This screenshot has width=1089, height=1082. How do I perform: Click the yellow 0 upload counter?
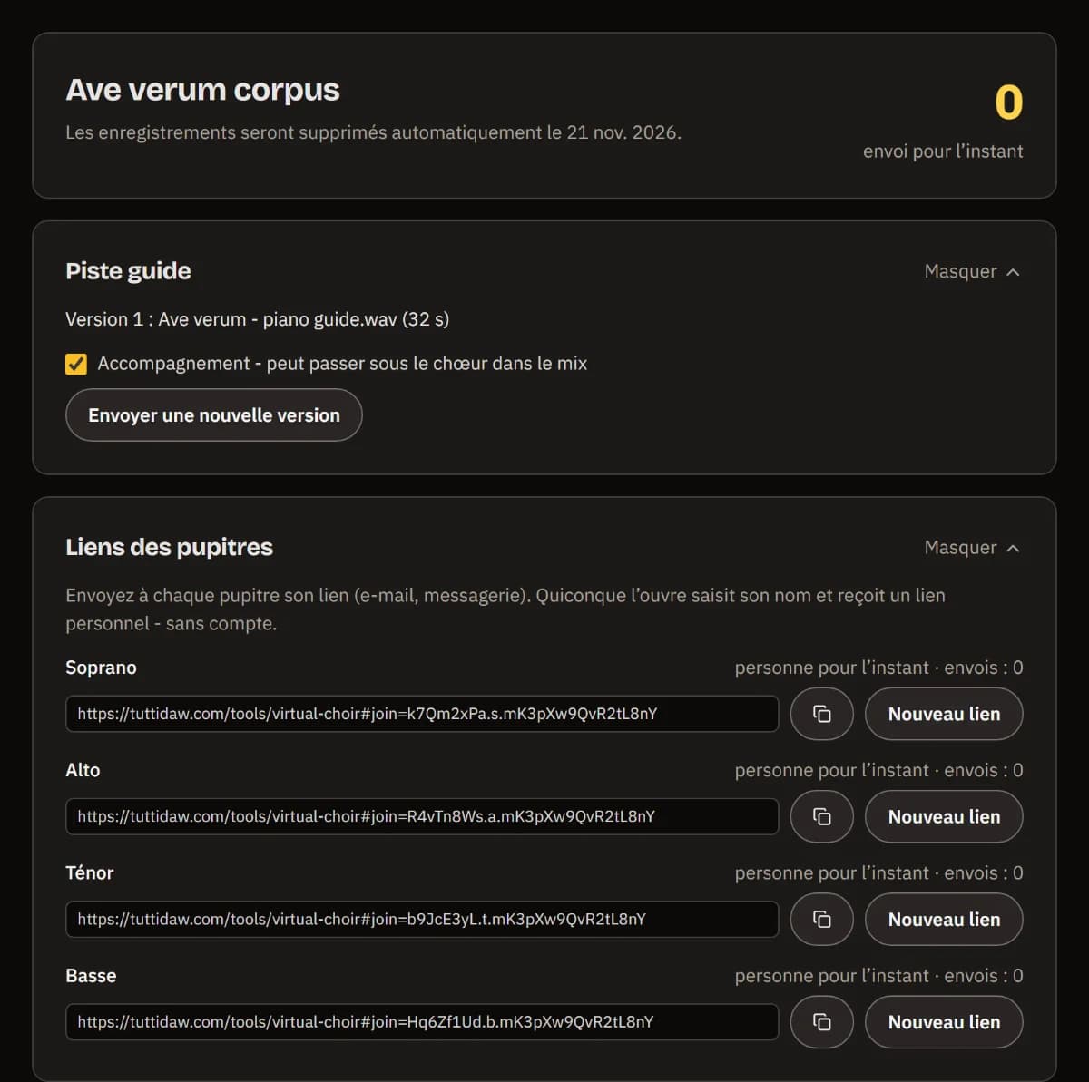click(x=1009, y=102)
